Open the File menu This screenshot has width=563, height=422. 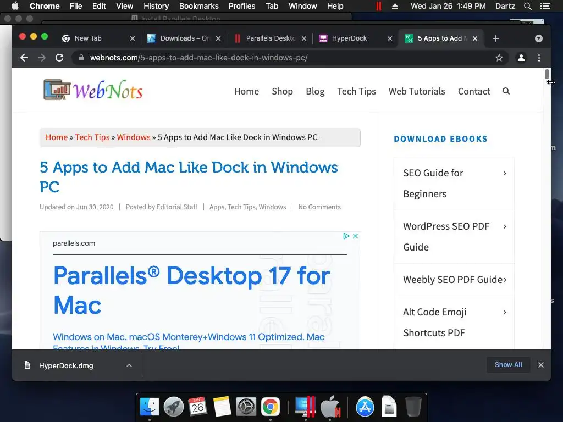[76, 6]
